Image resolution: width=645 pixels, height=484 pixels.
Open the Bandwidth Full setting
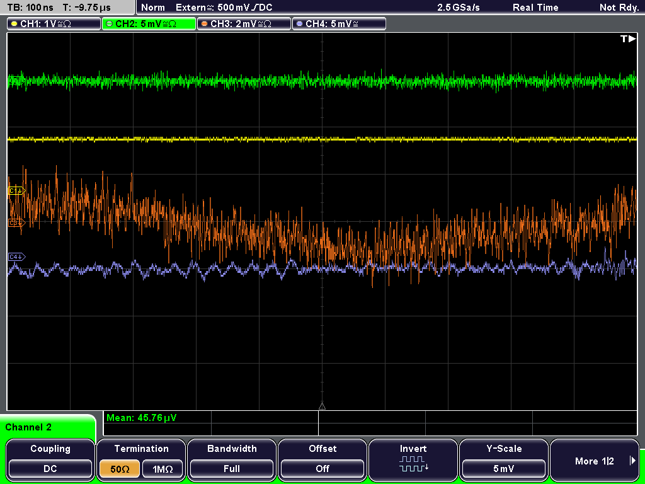pyautogui.click(x=232, y=460)
